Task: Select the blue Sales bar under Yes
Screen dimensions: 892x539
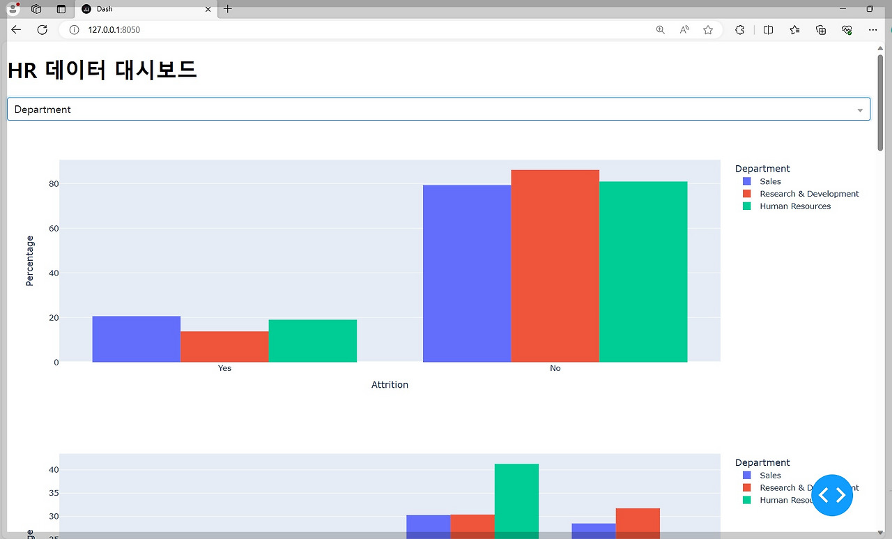Action: 136,340
